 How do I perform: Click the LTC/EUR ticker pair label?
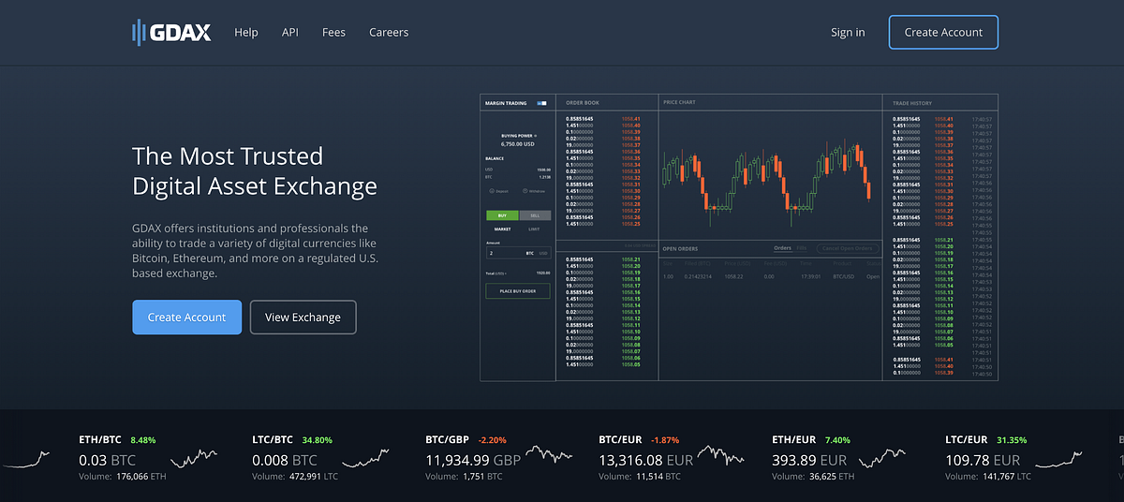pyautogui.click(x=967, y=439)
